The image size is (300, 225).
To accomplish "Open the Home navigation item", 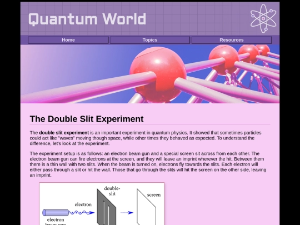I will click(68, 40).
